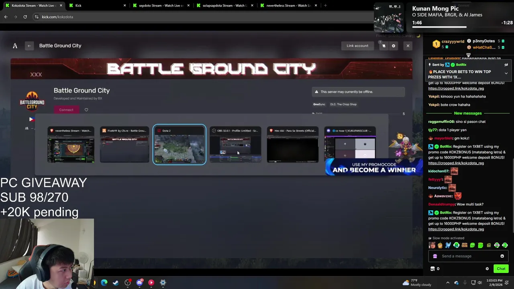Viewport: 514px width, 289px height.
Task: Go back with the browser back arrow
Action: pyautogui.click(x=6, y=17)
